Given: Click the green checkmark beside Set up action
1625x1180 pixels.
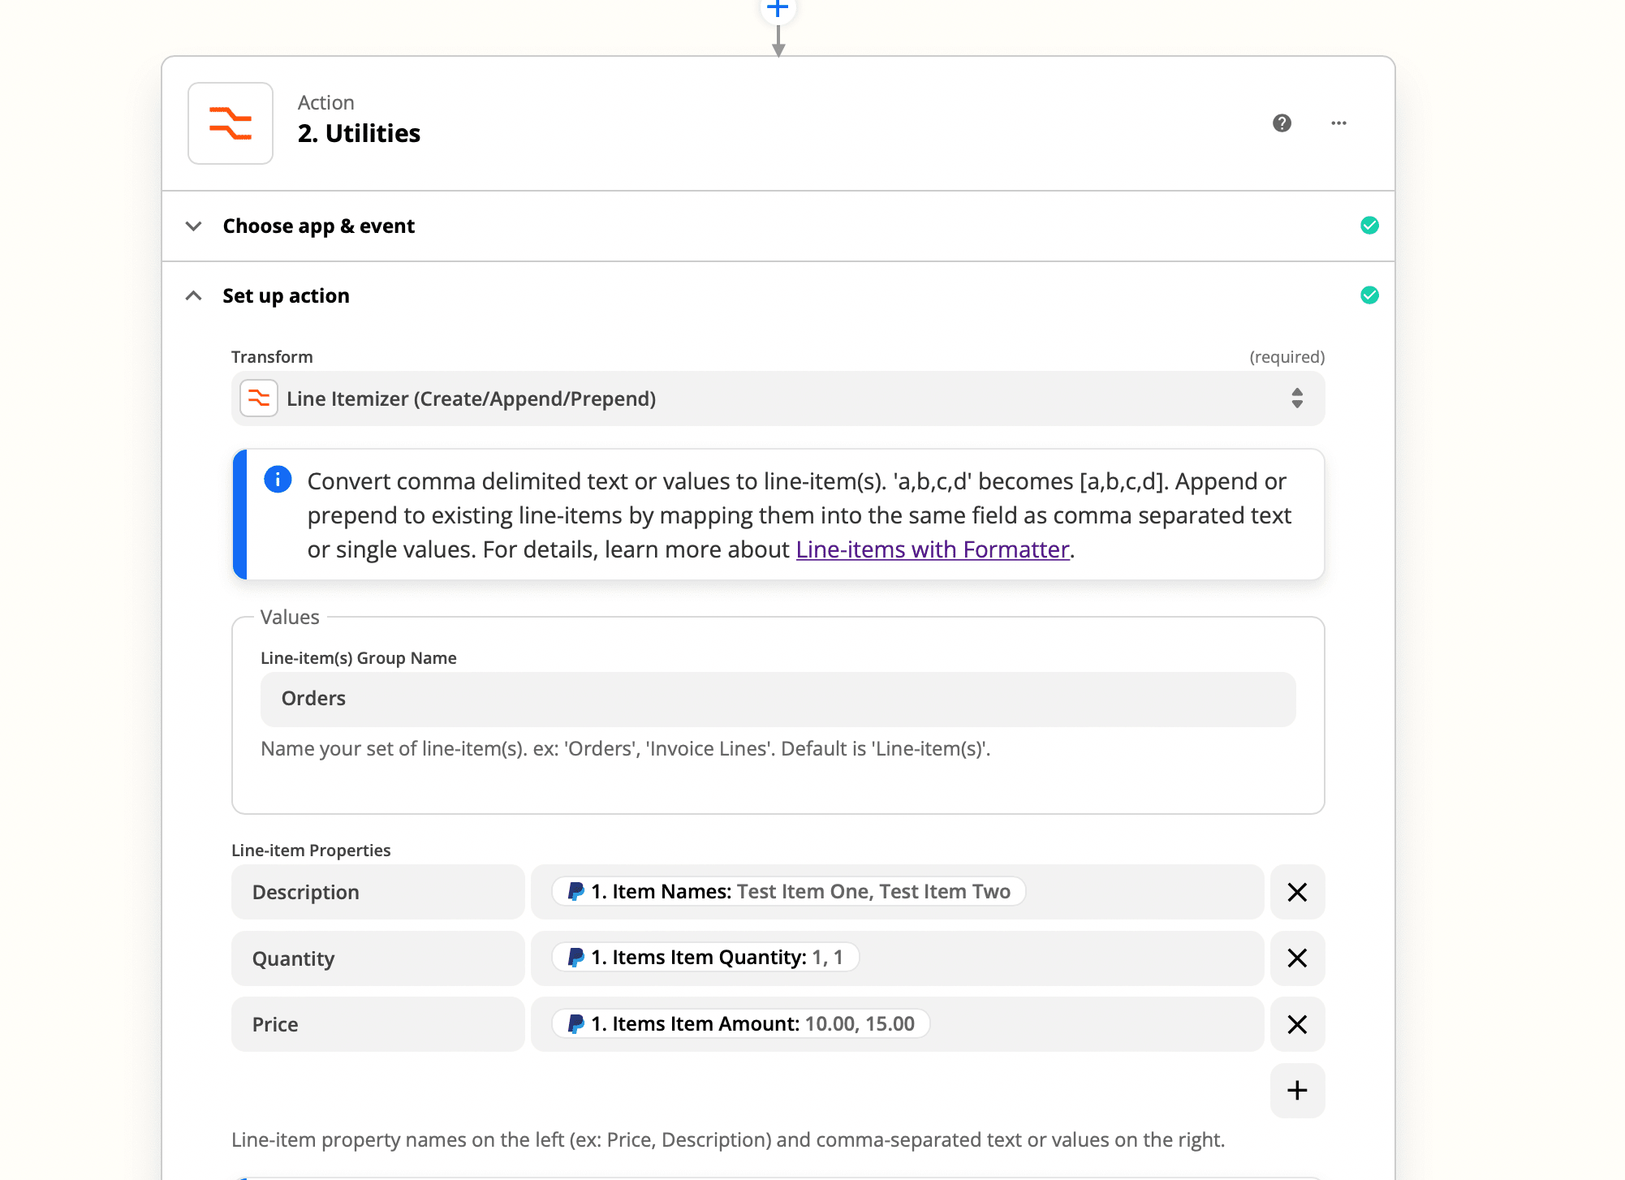Looking at the screenshot, I should [1369, 295].
